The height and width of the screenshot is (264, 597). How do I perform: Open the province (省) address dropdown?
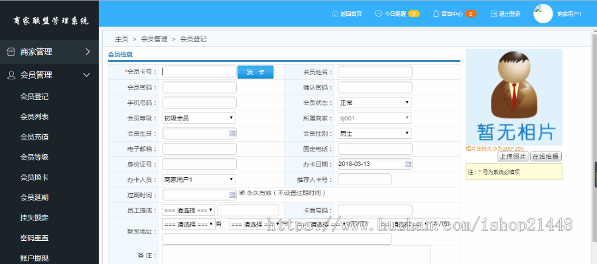188,224
